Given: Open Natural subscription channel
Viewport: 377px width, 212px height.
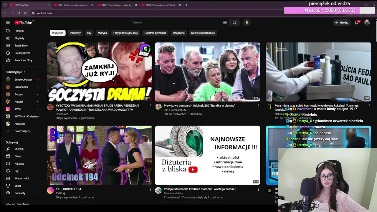Looking at the screenshot, I should point(19,102).
